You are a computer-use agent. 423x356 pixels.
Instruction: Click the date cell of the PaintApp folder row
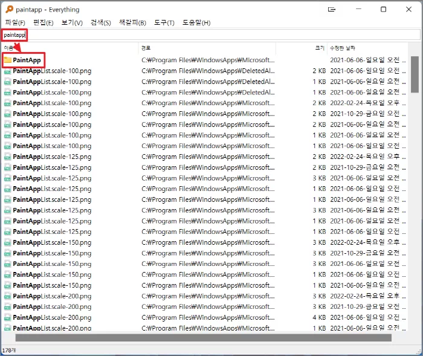pyautogui.click(x=367, y=60)
